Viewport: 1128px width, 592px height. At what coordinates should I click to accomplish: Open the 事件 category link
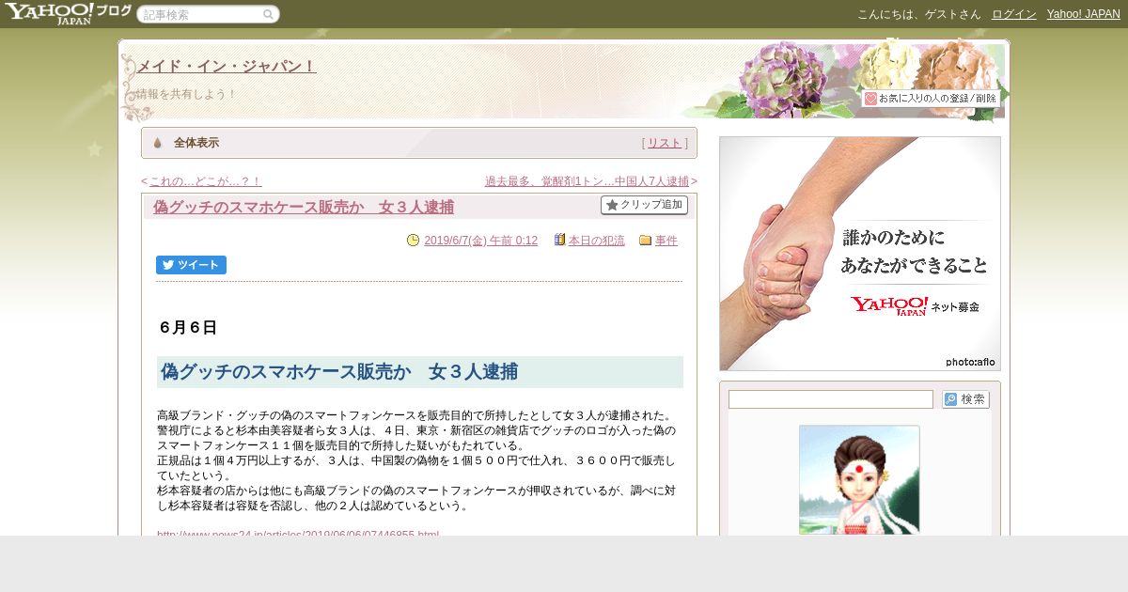(666, 241)
